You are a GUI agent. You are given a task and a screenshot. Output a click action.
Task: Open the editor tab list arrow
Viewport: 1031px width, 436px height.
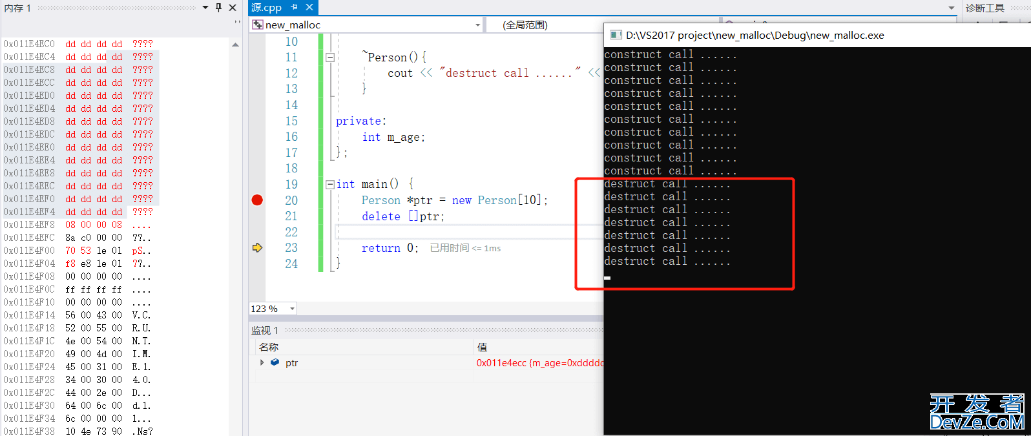952,8
